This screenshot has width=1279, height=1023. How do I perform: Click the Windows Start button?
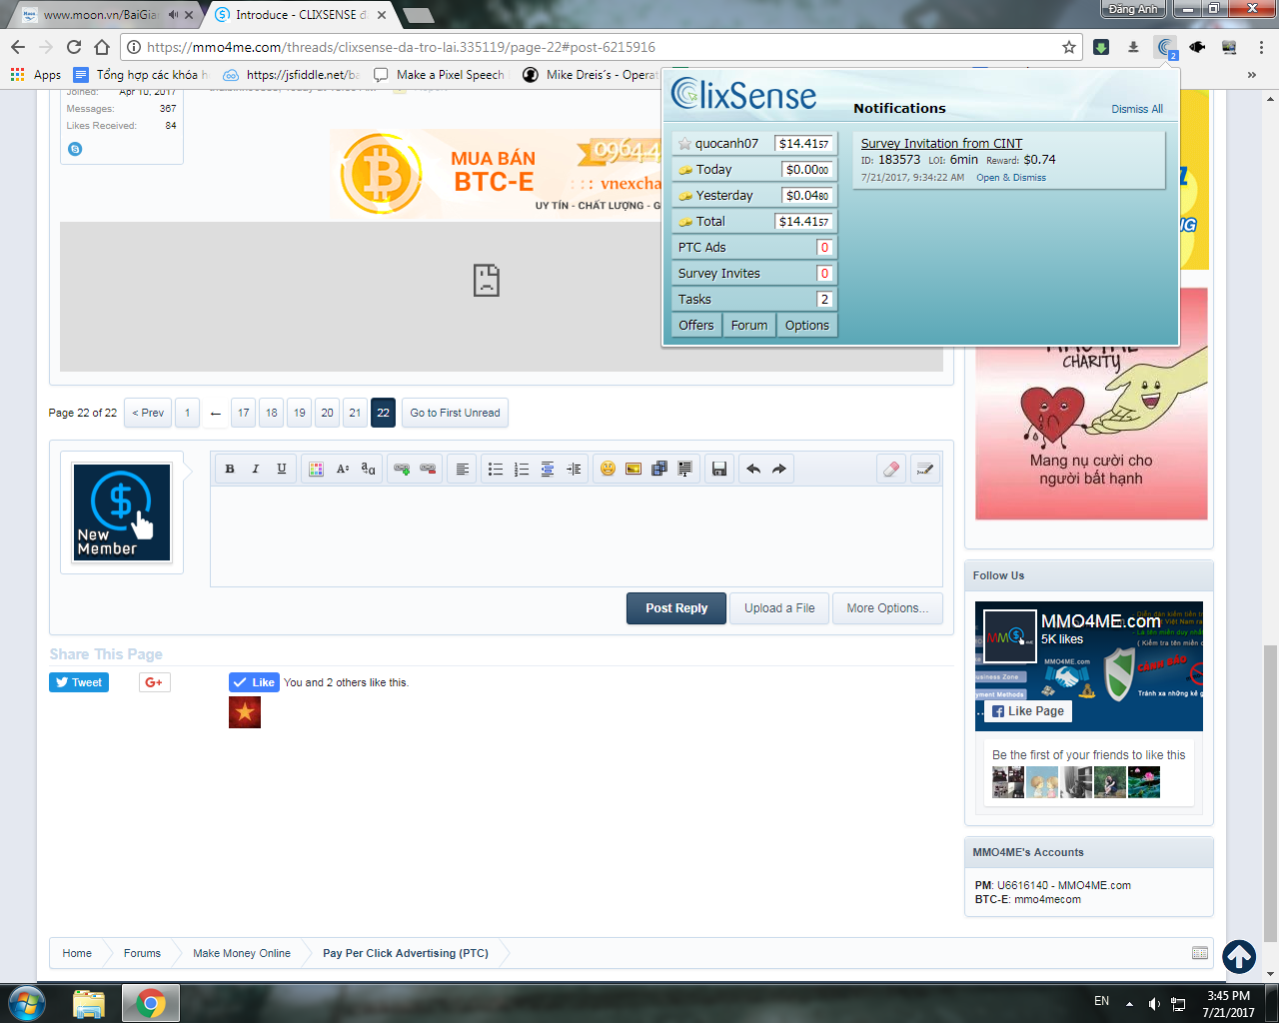pyautogui.click(x=26, y=1003)
